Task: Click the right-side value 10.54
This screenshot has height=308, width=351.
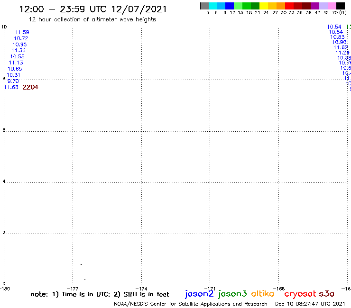Action: click(334, 27)
